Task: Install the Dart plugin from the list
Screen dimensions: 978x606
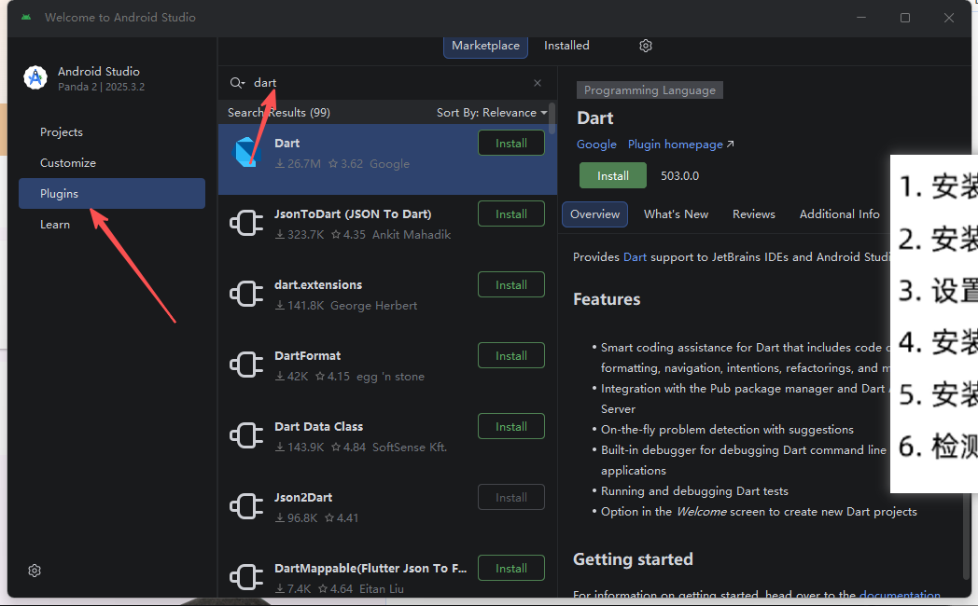Action: click(510, 144)
